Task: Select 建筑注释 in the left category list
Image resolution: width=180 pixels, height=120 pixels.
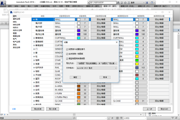Action: point(16,19)
